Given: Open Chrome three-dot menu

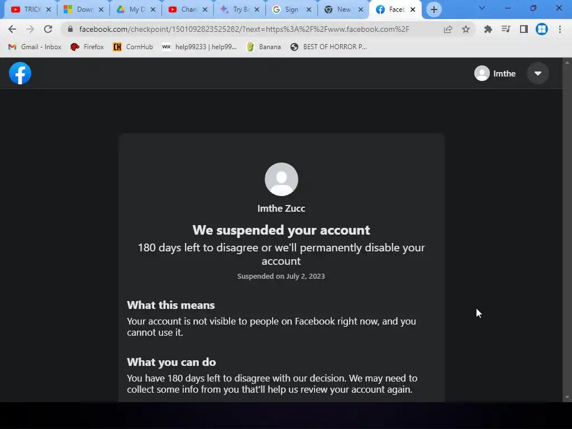Looking at the screenshot, I should 560,29.
